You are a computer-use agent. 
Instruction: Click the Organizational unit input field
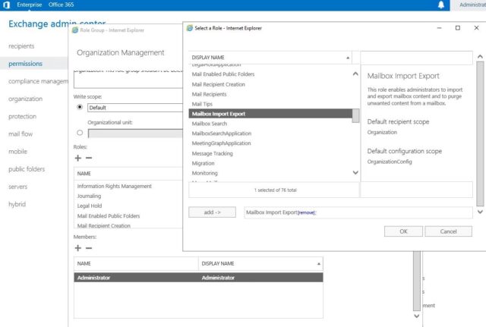135,134
